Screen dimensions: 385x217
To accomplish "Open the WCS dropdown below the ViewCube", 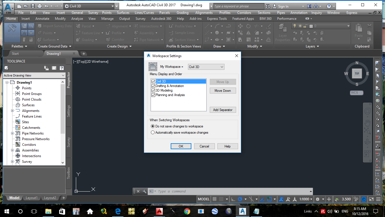I will 357,93.
